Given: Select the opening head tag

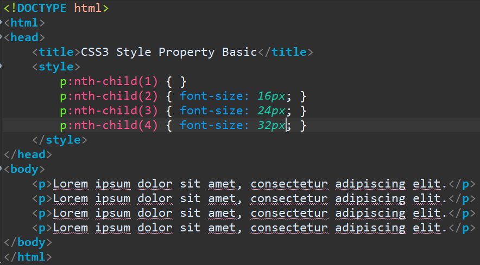Looking at the screenshot, I should click(x=24, y=37).
